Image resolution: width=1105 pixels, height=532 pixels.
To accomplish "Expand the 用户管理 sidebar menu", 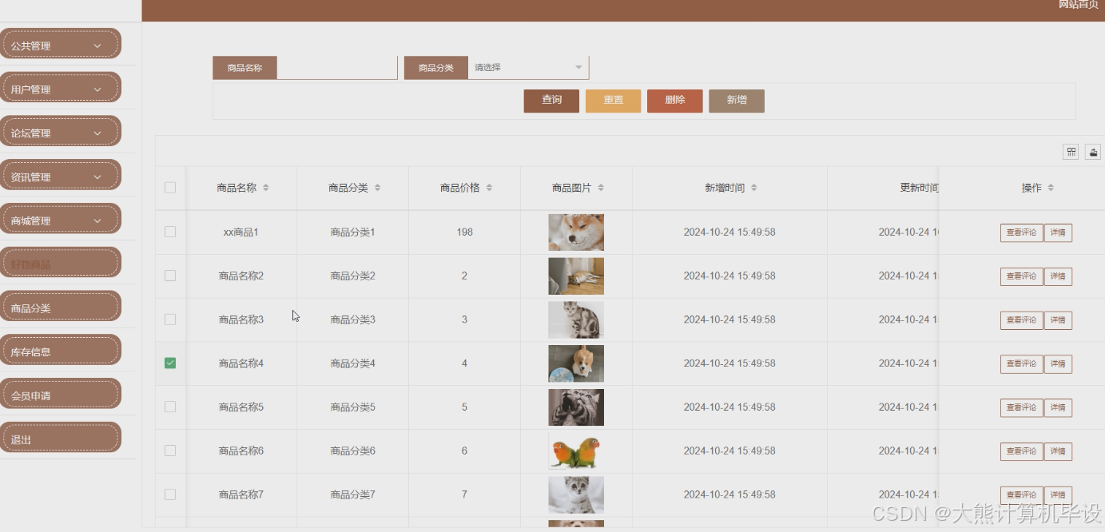I will pos(59,89).
